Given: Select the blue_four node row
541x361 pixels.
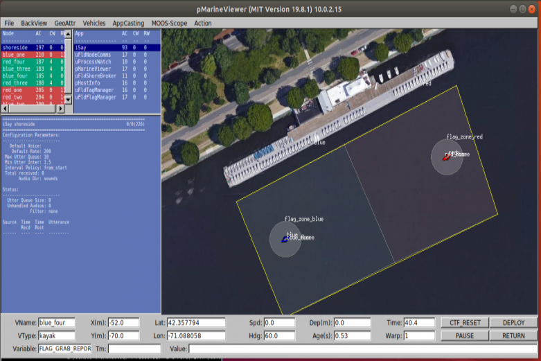Looking at the screenshot, I should [33, 76].
